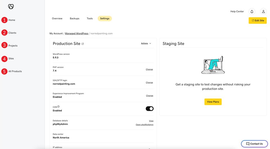Click the red number 3 Projects marker

point(4,45)
